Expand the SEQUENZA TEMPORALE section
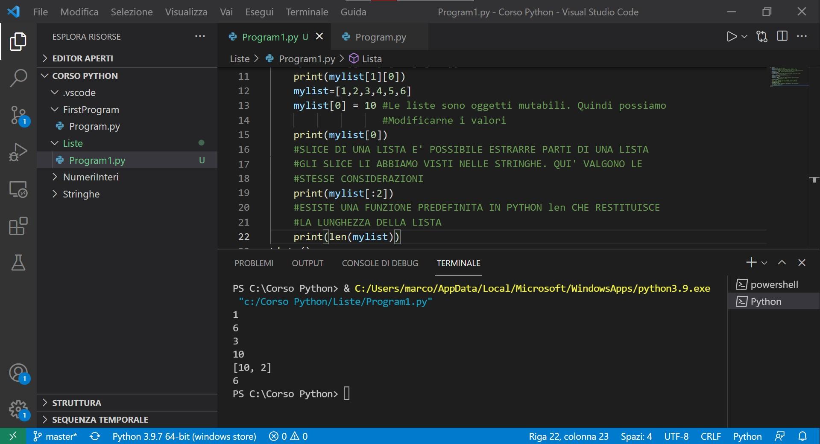820x444 pixels. tap(127, 420)
